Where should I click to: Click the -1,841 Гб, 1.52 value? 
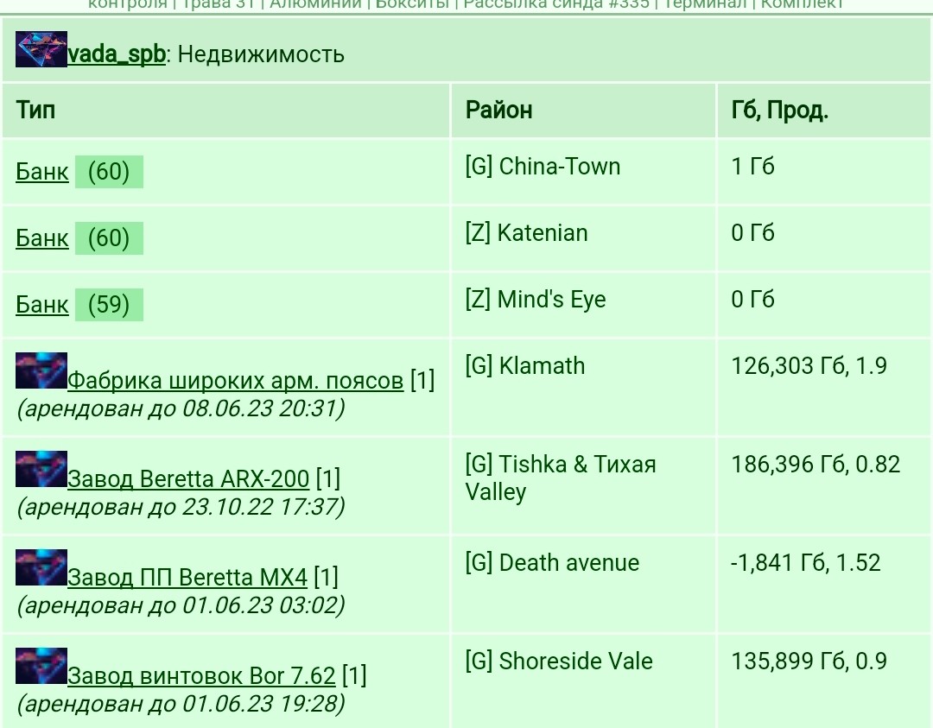click(806, 563)
